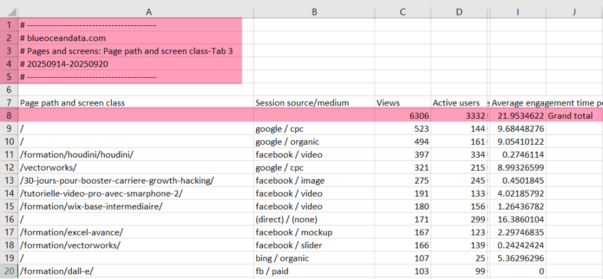This screenshot has height=279, width=603.
Task: Select column C header
Action: tap(403, 12)
